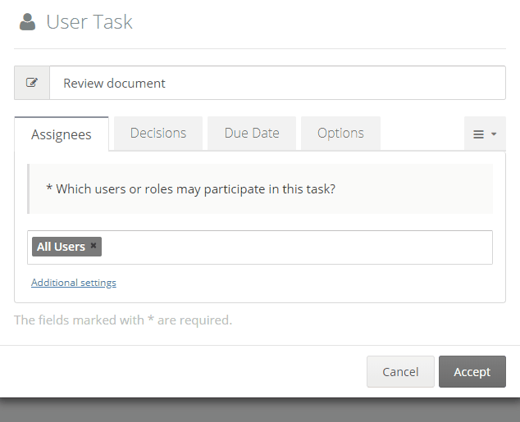Image resolution: width=520 pixels, height=422 pixels.
Task: Open the hamburger lines menu icon
Action: 479,134
